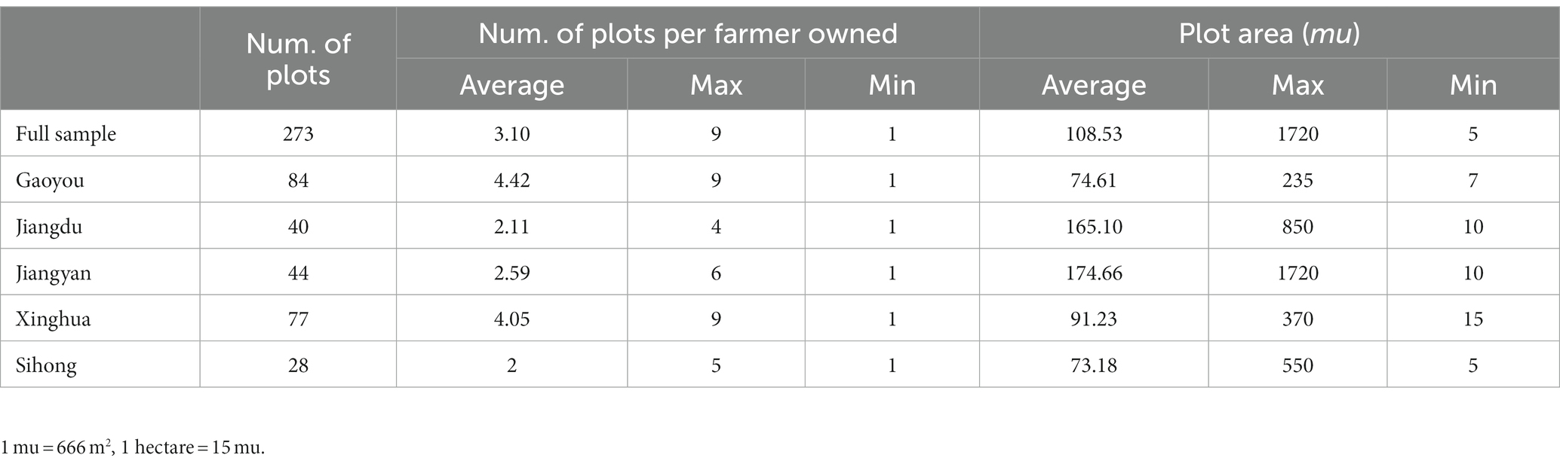Select the 'Num. of plots per farmer owned' header
The height and width of the screenshot is (467, 1560).
(688, 33)
